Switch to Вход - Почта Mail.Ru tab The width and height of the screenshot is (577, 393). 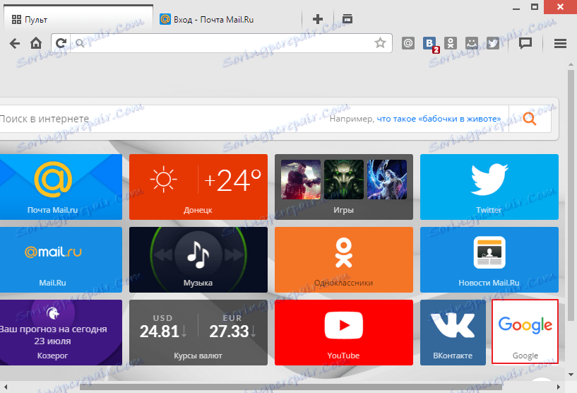click(227, 19)
